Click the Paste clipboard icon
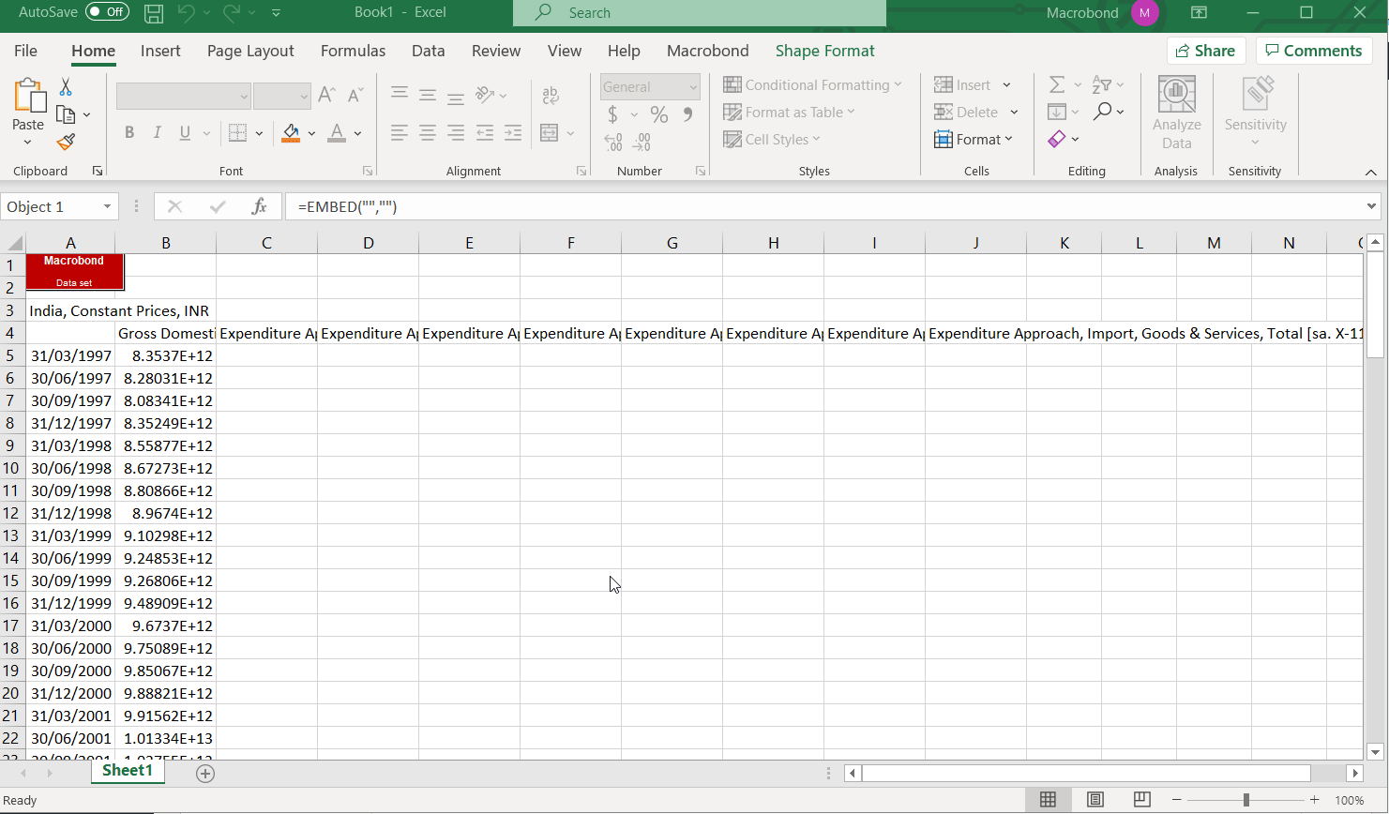The image size is (1389, 814). point(29,96)
